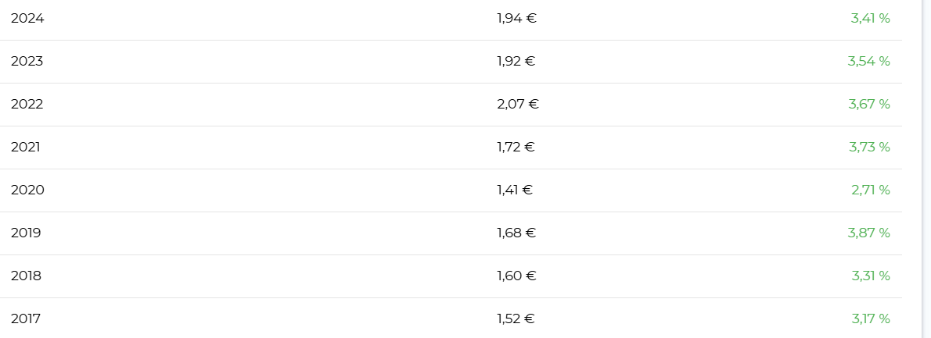Select the 3,54 % yield value
The height and width of the screenshot is (338, 931).
click(x=868, y=61)
